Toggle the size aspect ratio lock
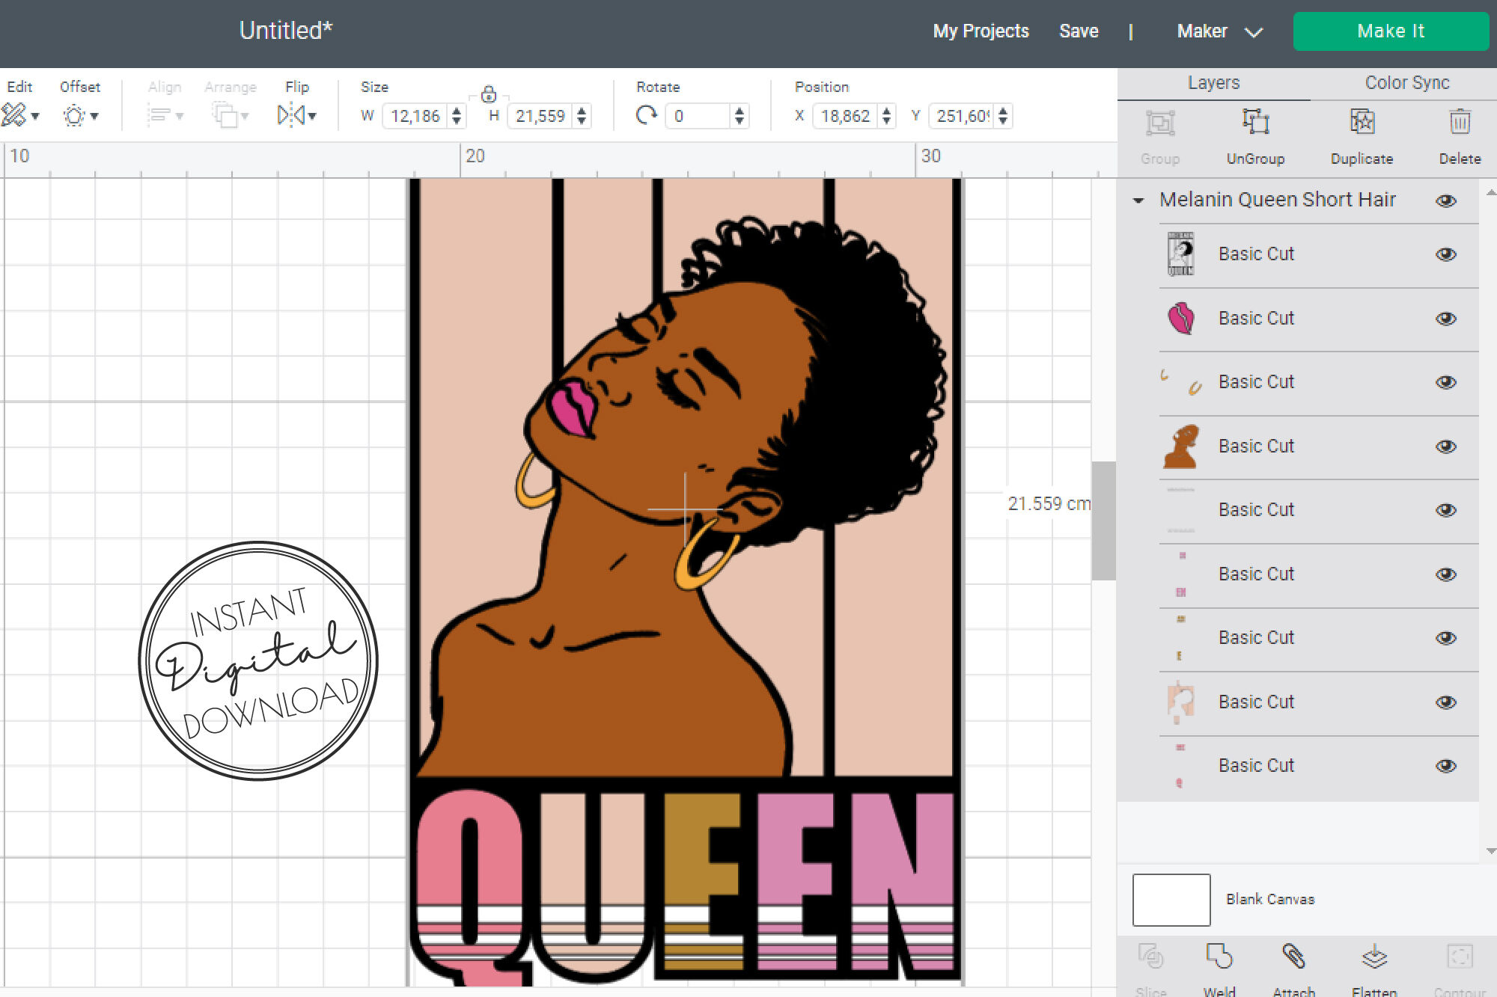This screenshot has height=997, width=1497. click(489, 94)
